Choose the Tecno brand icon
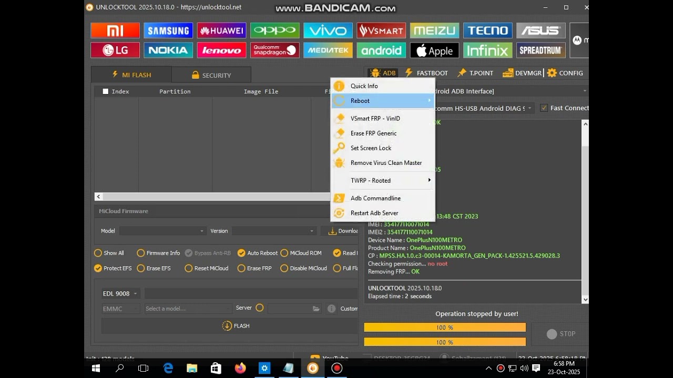The width and height of the screenshot is (673, 378). coord(488,30)
